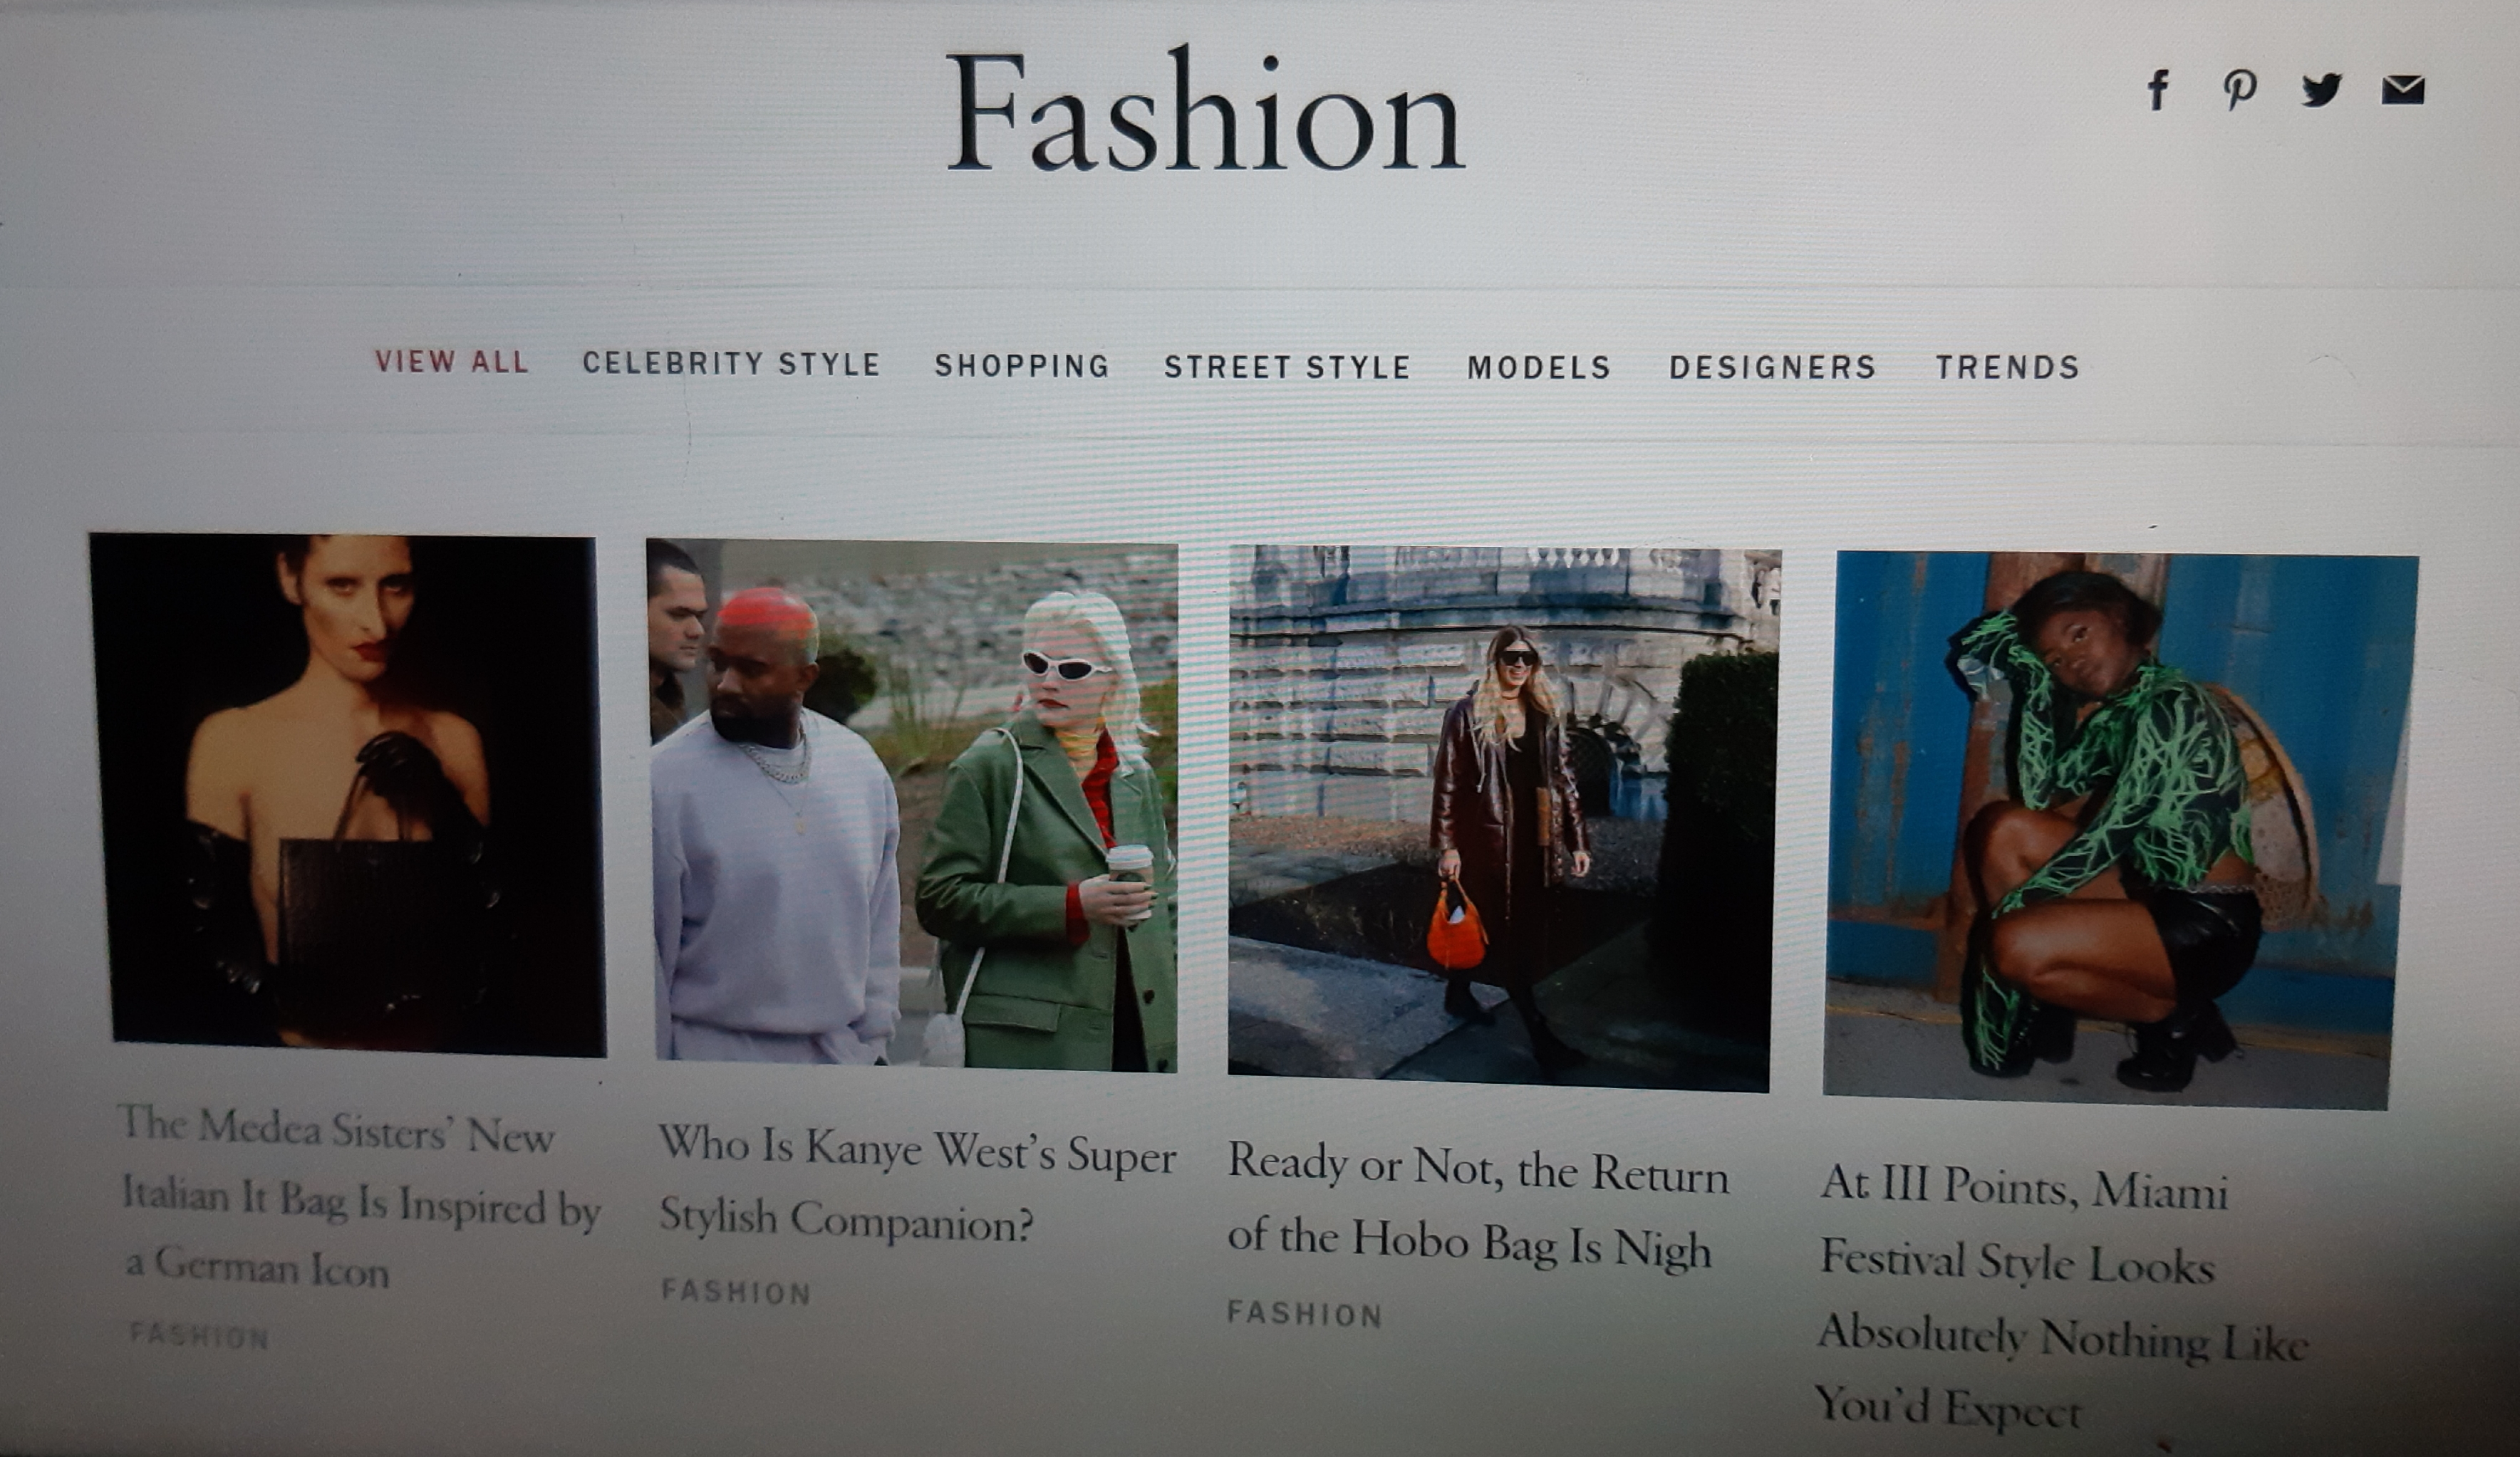Screen dimensions: 2520x1457
Task: Click the Twitter bird icon
Action: pos(2321,90)
